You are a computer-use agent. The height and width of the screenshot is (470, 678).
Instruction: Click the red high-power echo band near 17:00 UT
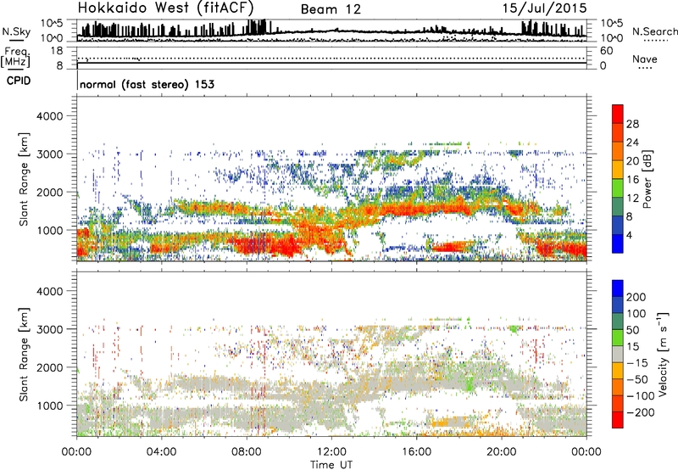(x=450, y=248)
